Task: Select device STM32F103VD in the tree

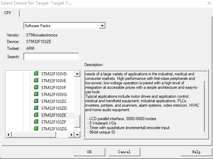Action: point(54,74)
